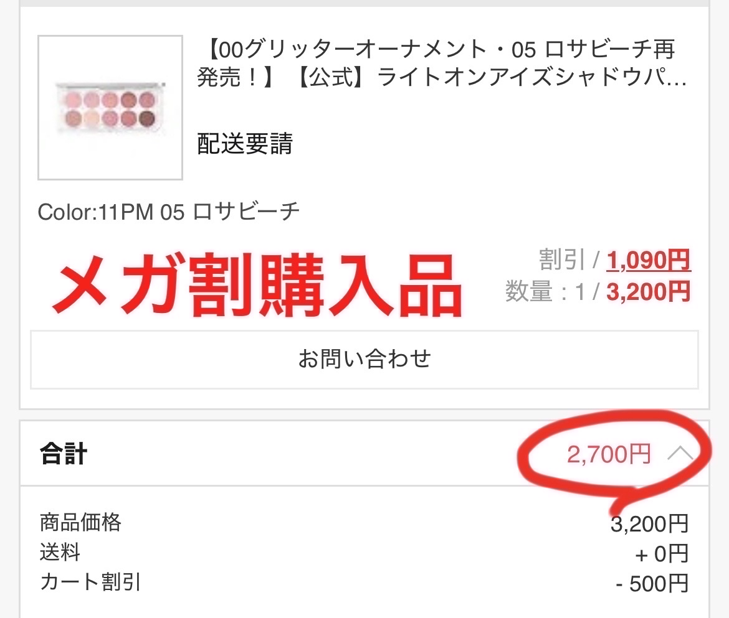Open the eyeshadow palette product thumbnail
Viewport: 729px width, 618px height.
[110, 108]
